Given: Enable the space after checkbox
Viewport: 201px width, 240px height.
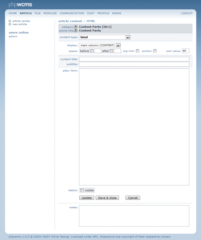Looking at the screenshot, I should 111,51.
